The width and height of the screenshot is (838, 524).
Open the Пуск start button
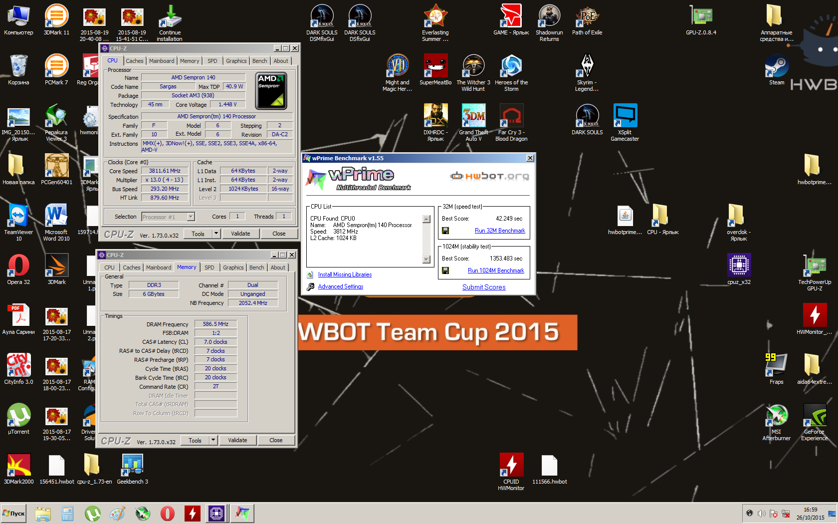click(13, 513)
